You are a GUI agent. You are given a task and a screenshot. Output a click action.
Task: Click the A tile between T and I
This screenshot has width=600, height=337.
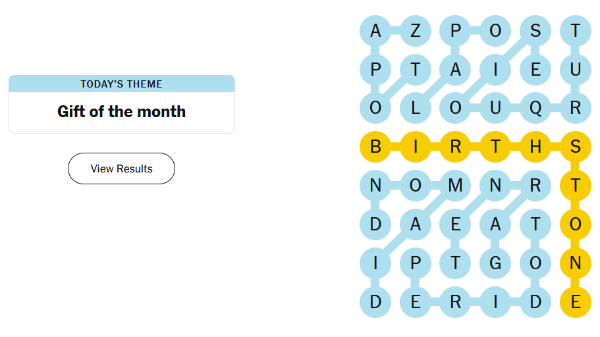(x=456, y=69)
